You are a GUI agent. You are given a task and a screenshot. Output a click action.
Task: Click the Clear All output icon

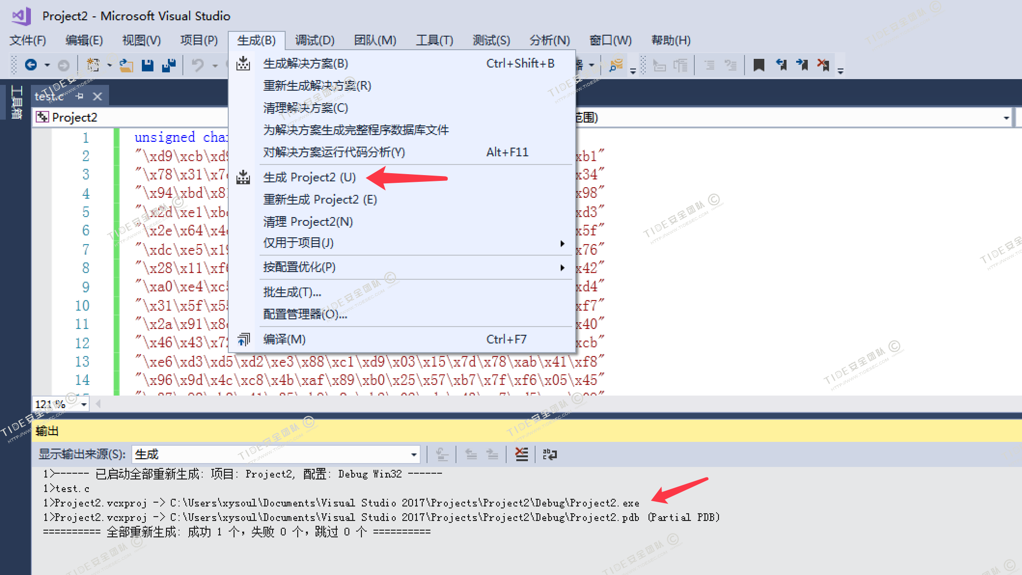(x=522, y=454)
